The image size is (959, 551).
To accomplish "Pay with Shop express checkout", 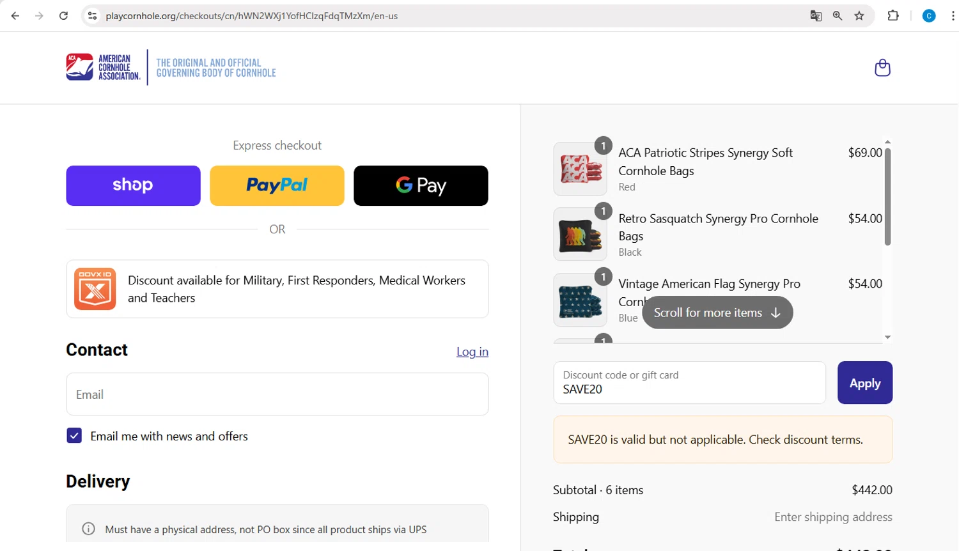I will point(133,185).
